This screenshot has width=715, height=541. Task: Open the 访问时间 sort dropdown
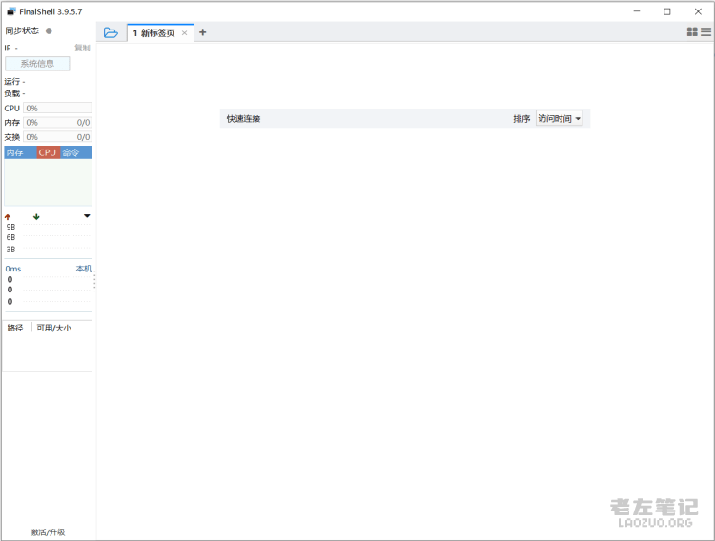click(559, 118)
